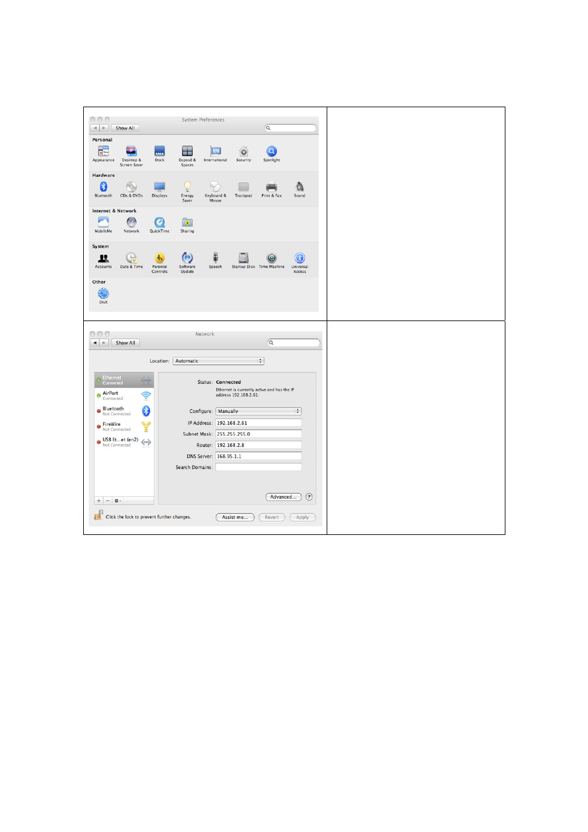This screenshot has width=588, height=832.
Task: Open Keyboard & Mouse preferences
Action: tap(216, 187)
